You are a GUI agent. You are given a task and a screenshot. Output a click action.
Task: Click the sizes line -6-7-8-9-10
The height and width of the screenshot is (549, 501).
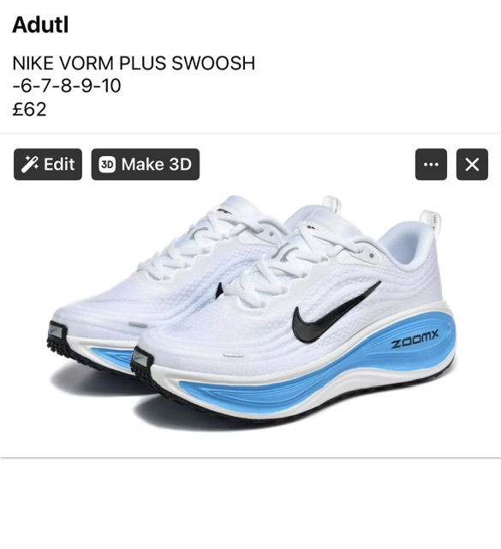coord(67,86)
